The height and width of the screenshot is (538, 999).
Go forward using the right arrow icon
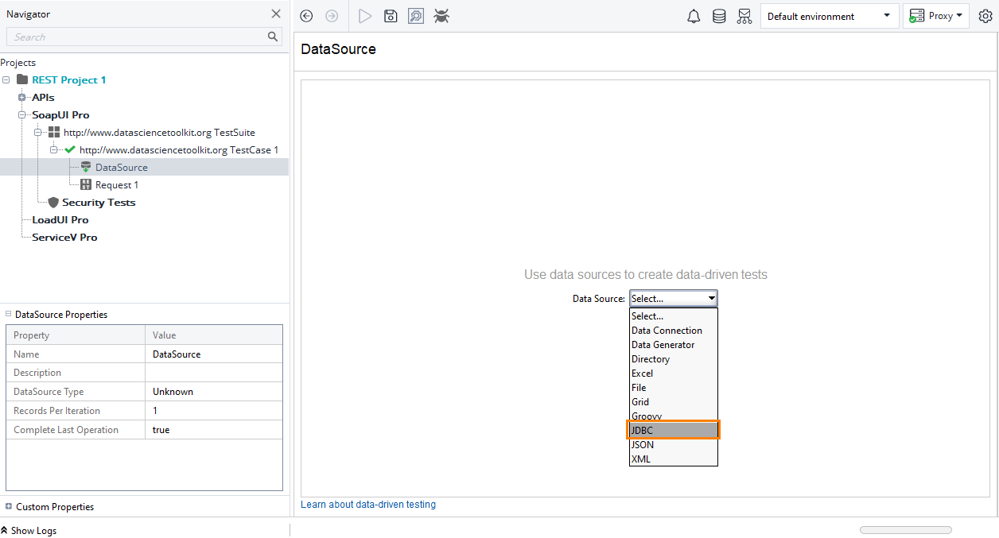pos(332,16)
